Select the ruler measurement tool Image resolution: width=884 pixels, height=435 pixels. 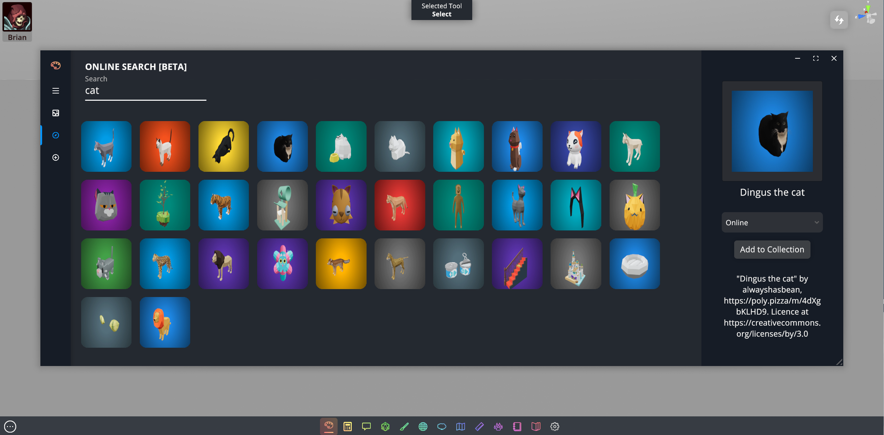(x=479, y=426)
